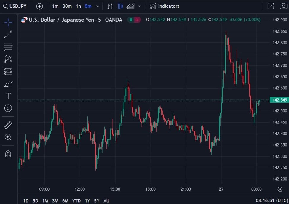
Task: Open timezone menu at 03:16:51 (UTC)
Action: 272,200
